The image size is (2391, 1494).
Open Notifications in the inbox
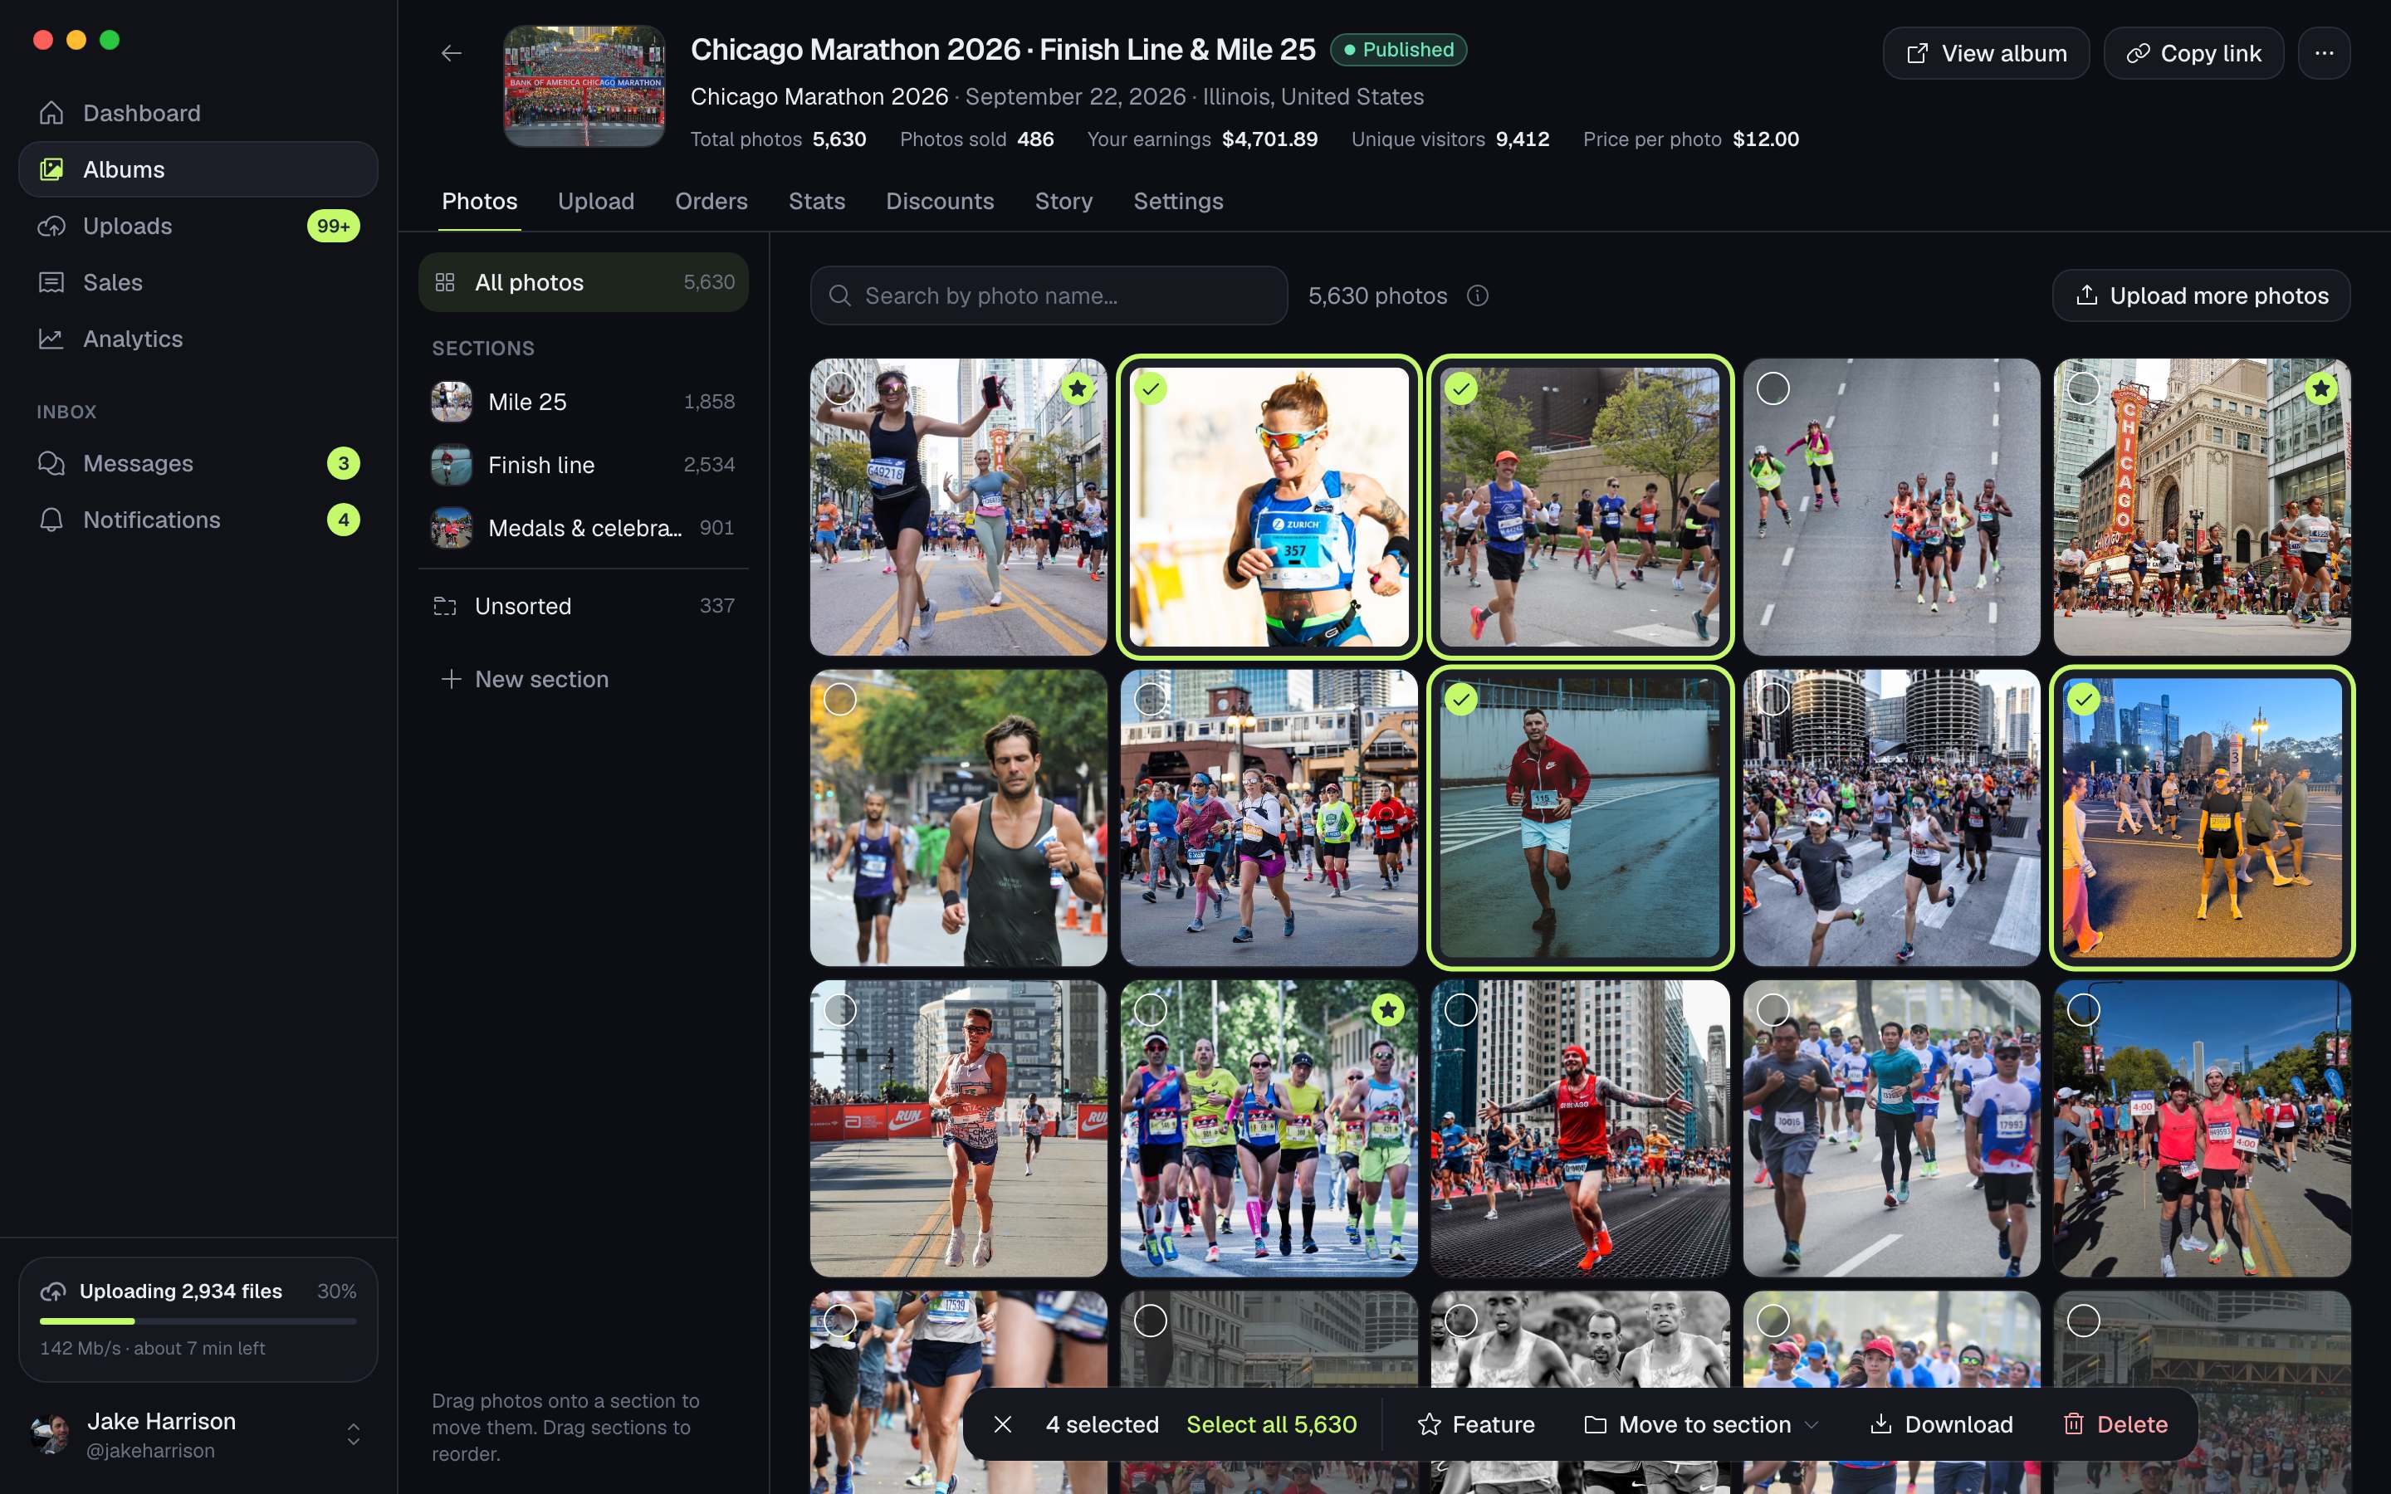pyautogui.click(x=198, y=520)
